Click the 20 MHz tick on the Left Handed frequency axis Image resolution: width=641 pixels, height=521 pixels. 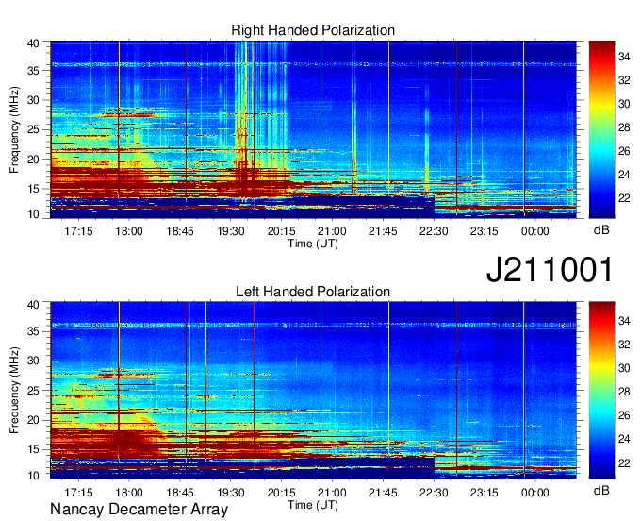(34, 420)
